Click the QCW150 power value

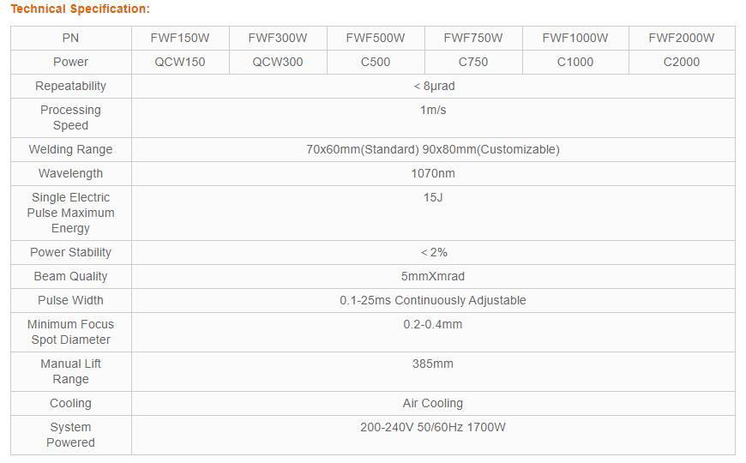180,62
